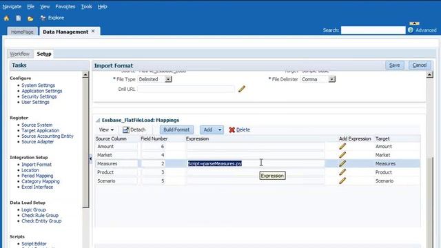Open Source System link

[37, 125]
